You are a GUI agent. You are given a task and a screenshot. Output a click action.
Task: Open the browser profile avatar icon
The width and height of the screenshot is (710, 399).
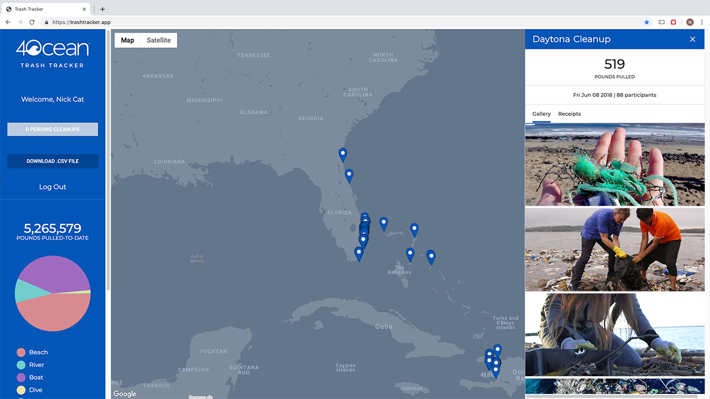coord(690,22)
